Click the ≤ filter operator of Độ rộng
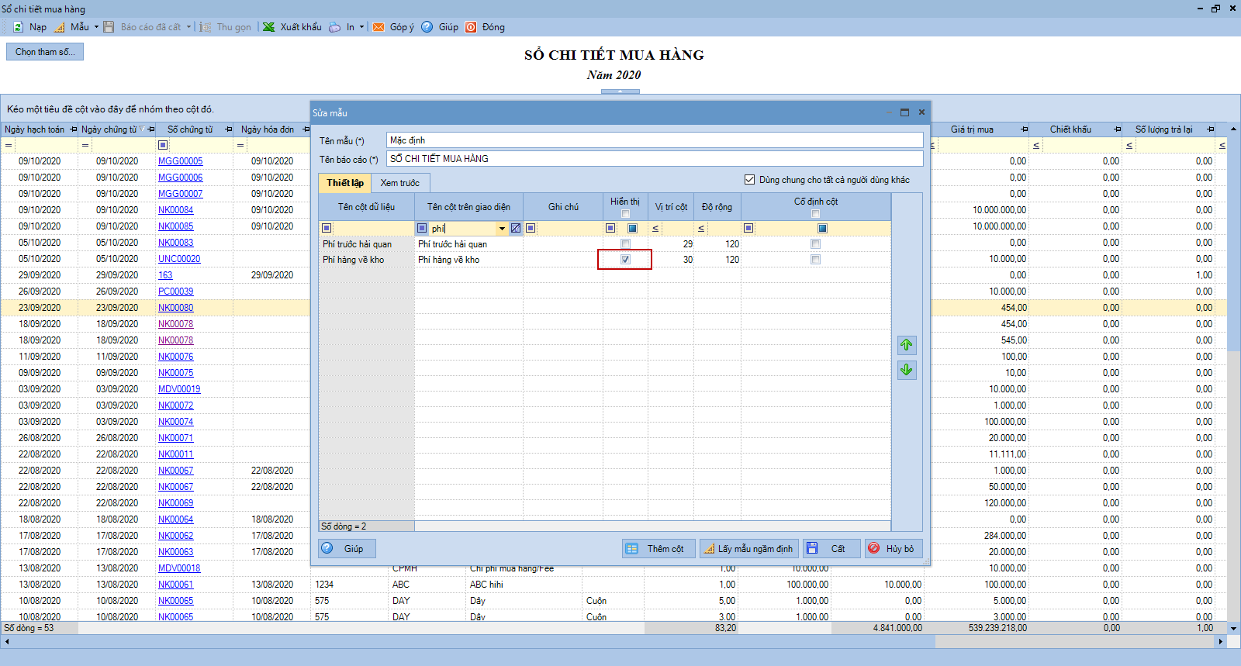The image size is (1241, 666). pyautogui.click(x=701, y=229)
